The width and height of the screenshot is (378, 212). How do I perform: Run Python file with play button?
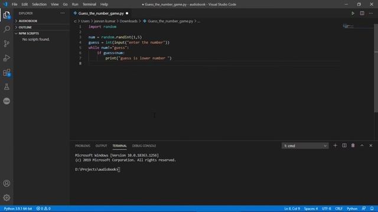click(x=353, y=14)
